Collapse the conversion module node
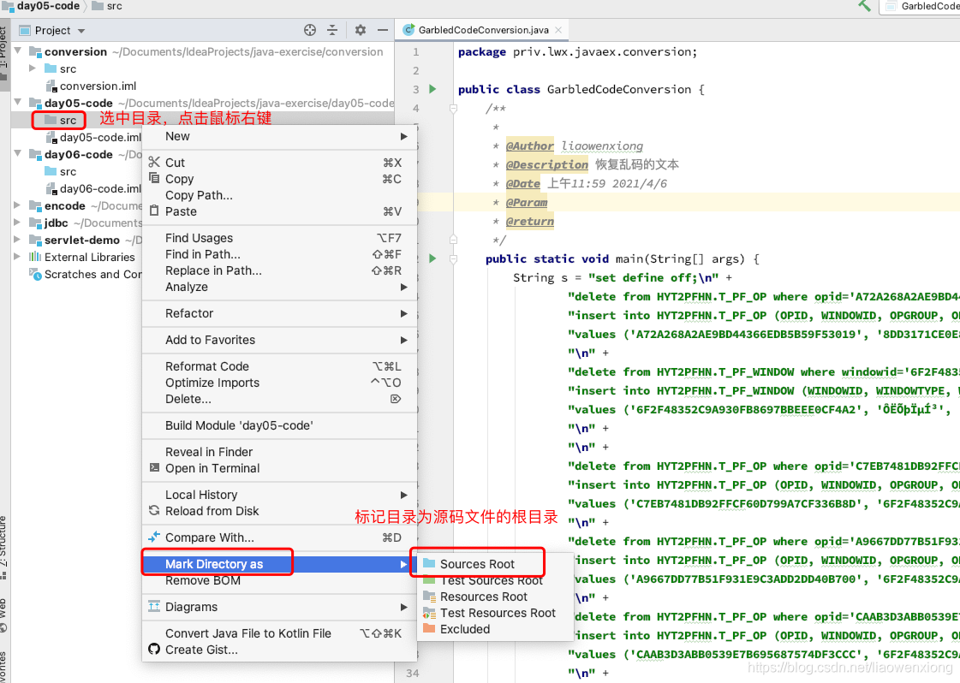 [18, 51]
